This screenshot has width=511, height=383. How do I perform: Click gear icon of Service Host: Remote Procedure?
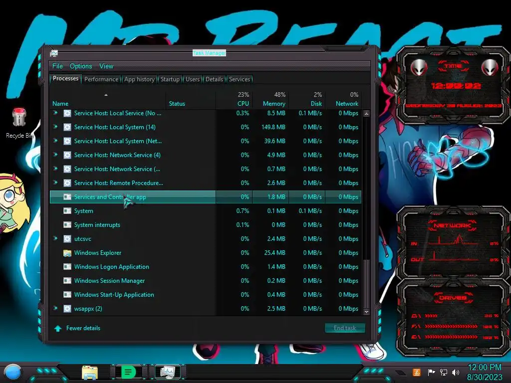pyautogui.click(x=67, y=183)
